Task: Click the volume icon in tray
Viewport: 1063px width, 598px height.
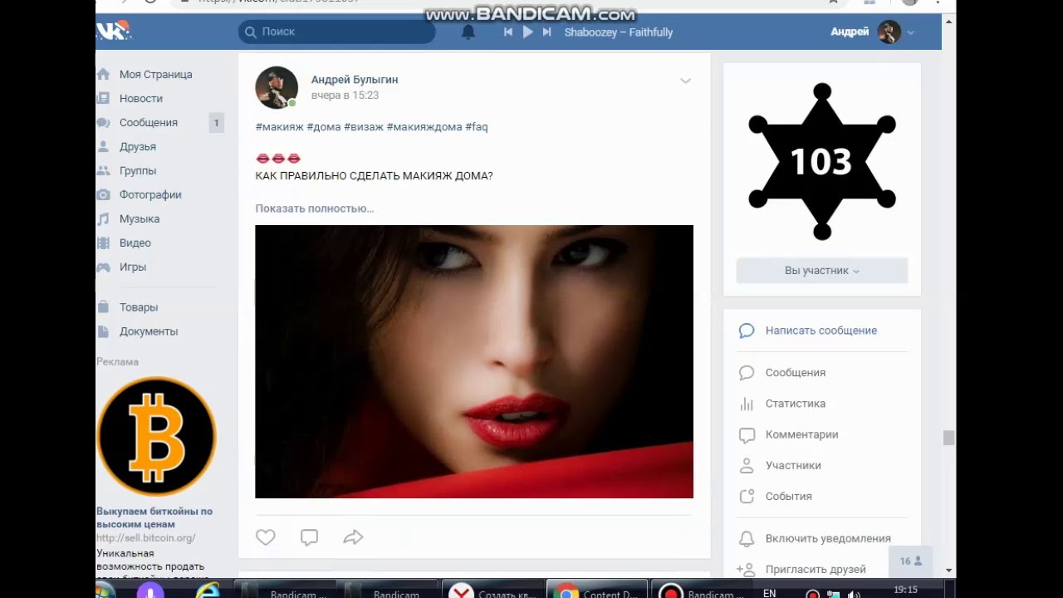Action: [x=853, y=595]
